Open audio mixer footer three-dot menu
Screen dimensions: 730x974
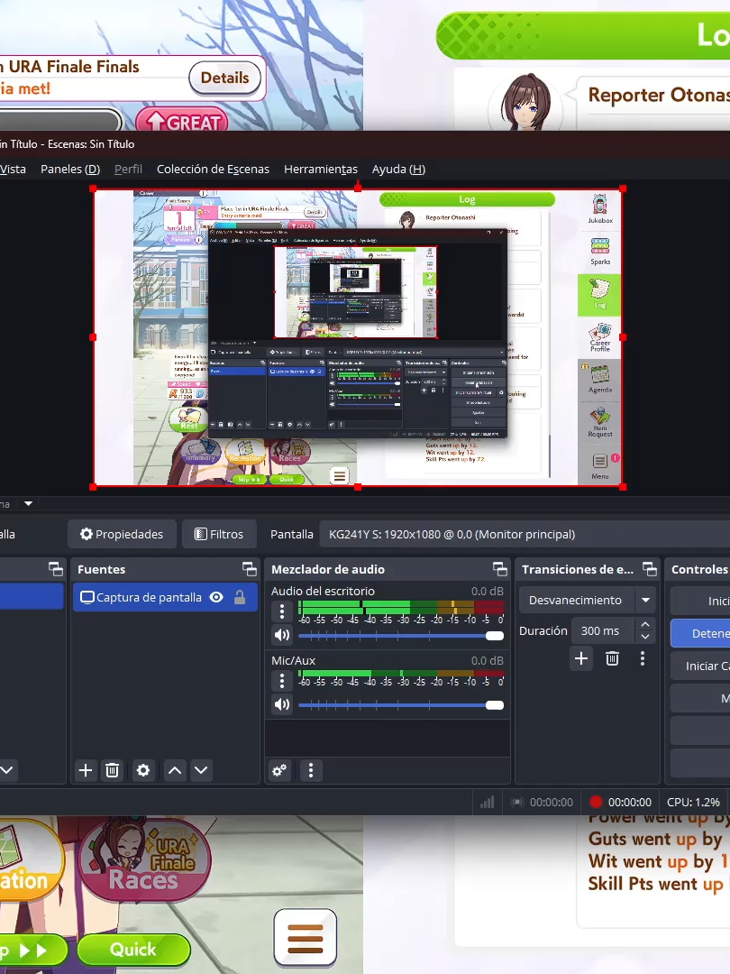(311, 771)
